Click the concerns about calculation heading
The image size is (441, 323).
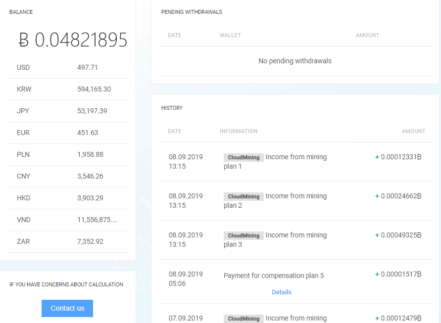[66, 284]
